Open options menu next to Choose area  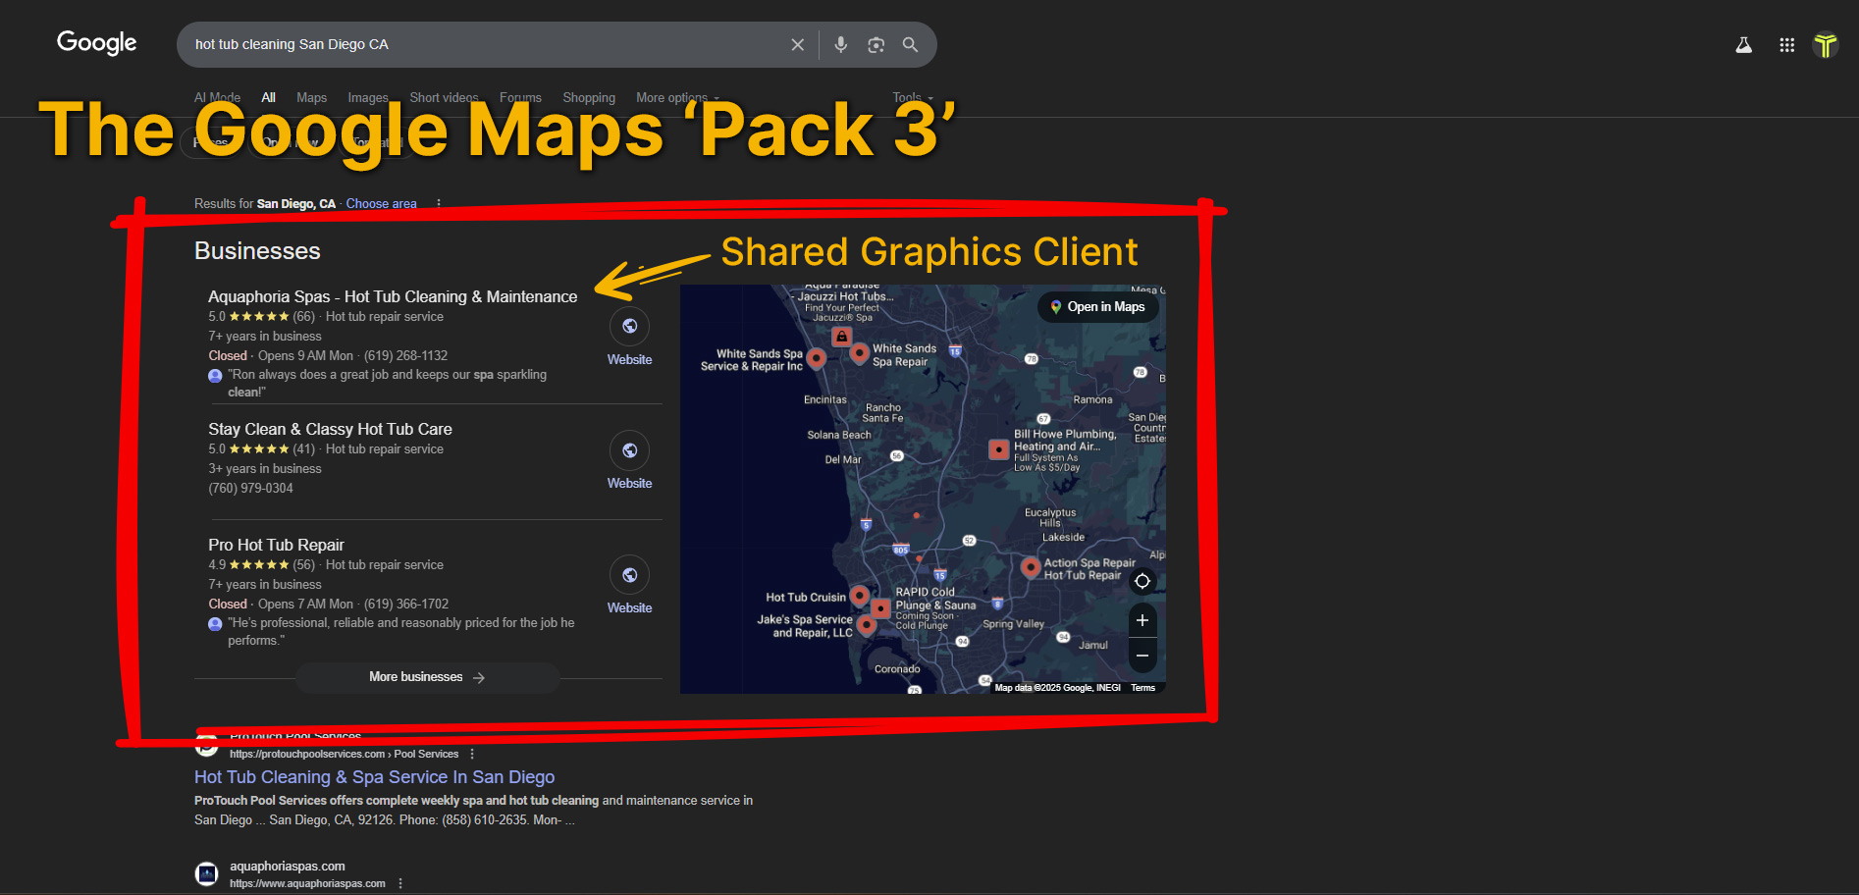pos(439,204)
